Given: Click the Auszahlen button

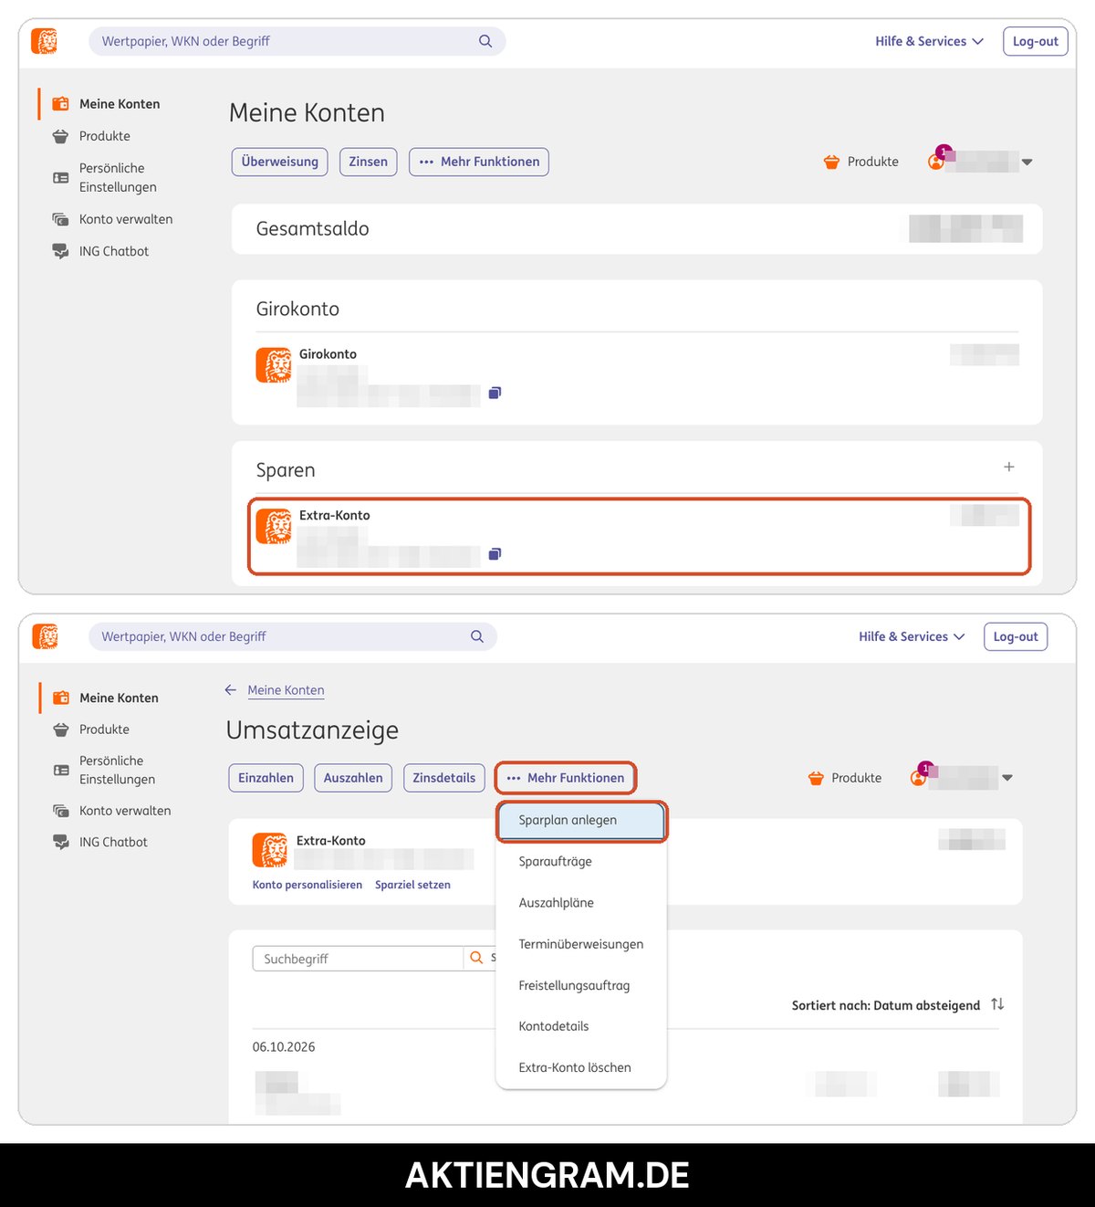Looking at the screenshot, I should pyautogui.click(x=353, y=778).
